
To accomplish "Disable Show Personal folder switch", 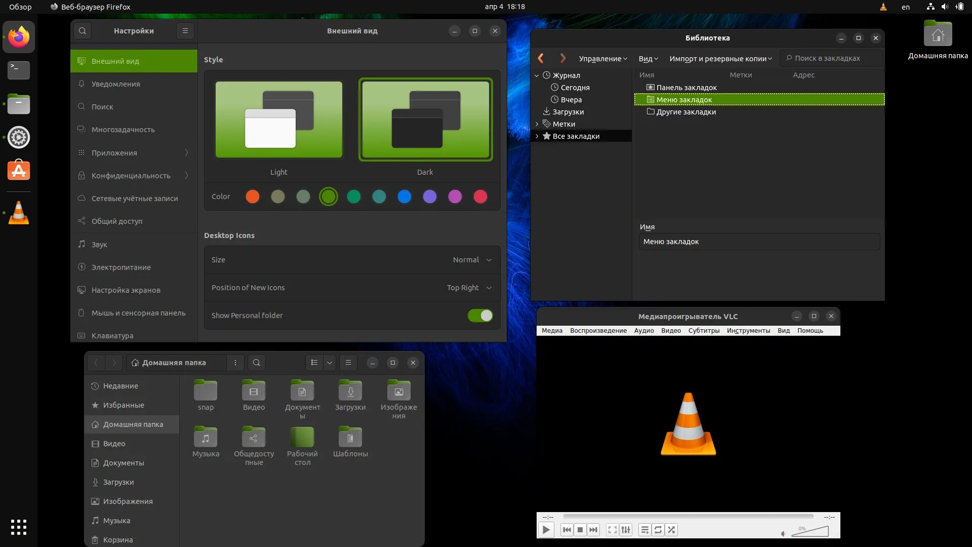I will pos(480,316).
